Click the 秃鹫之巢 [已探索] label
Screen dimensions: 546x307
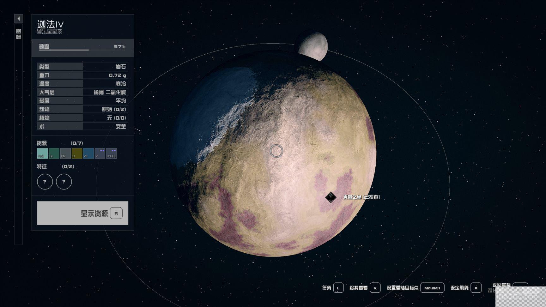(361, 197)
